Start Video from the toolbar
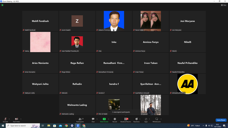Screen dimensions: 228x128 pos(16,120)
